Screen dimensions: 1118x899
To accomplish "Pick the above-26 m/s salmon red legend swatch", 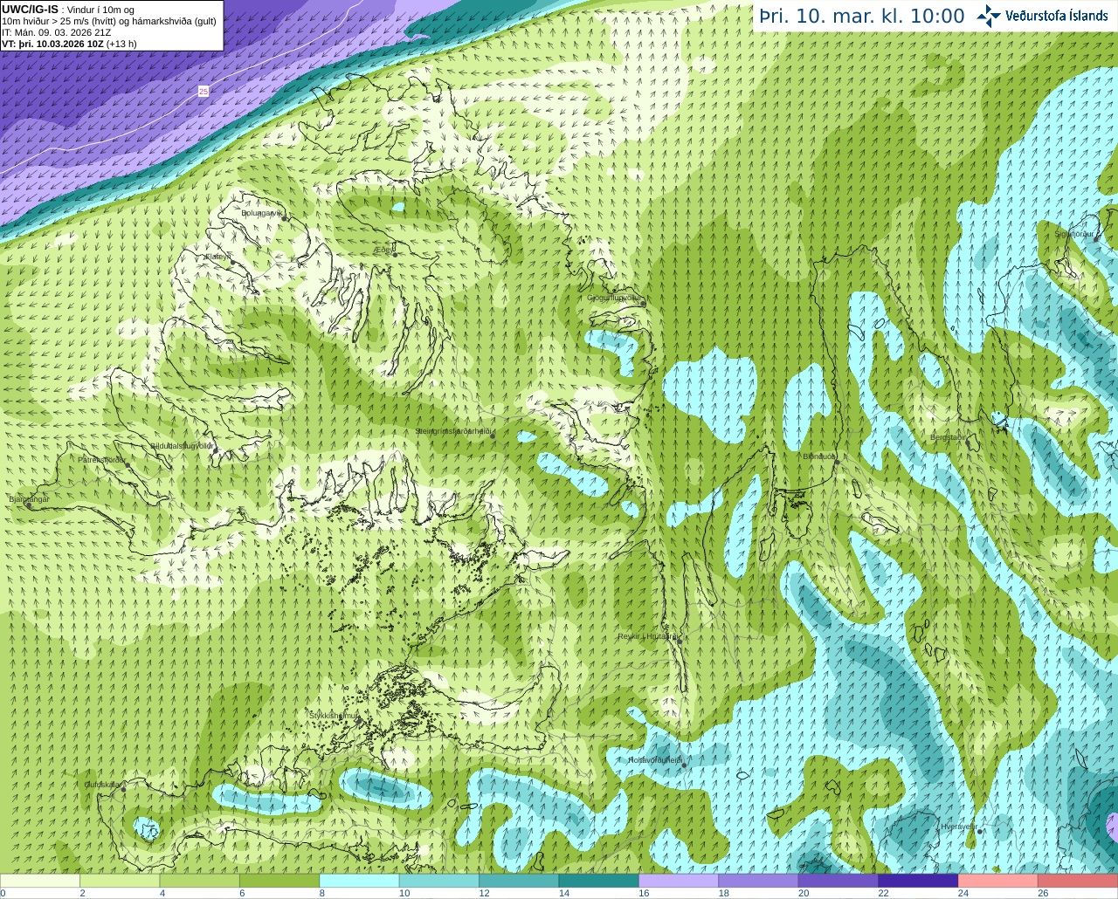I will (1078, 881).
